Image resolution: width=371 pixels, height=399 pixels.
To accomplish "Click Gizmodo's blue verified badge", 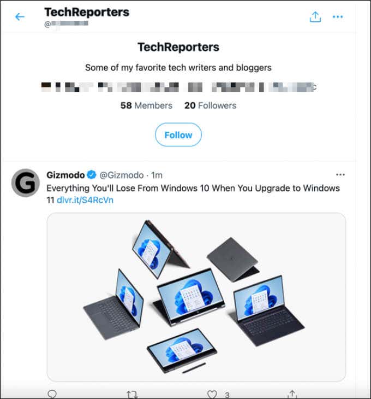I will click(x=92, y=175).
